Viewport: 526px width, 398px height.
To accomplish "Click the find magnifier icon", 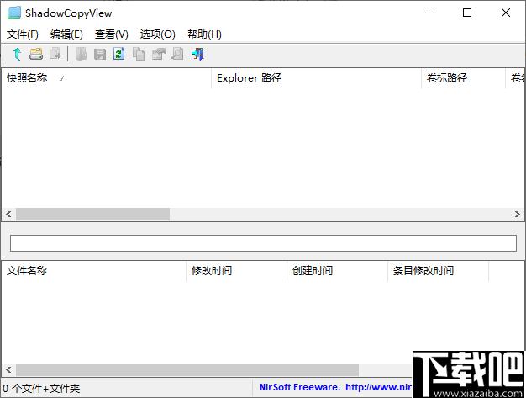I will pos(177,54).
